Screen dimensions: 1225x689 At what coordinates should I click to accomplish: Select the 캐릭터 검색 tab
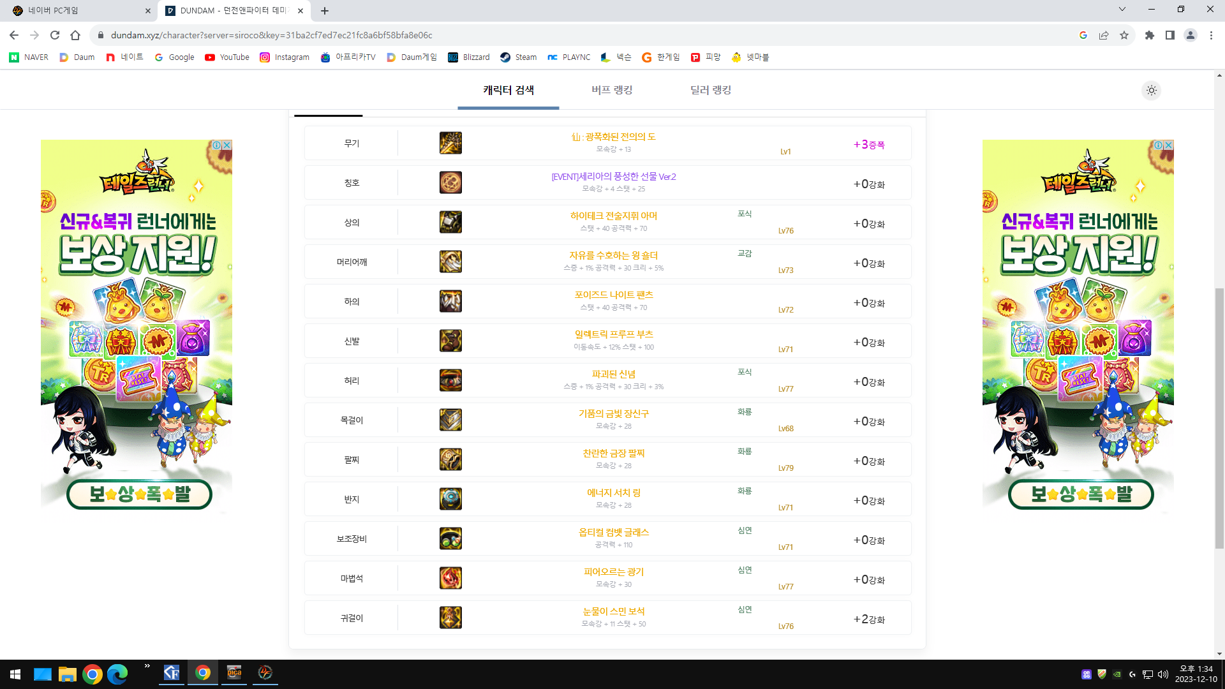coord(508,90)
